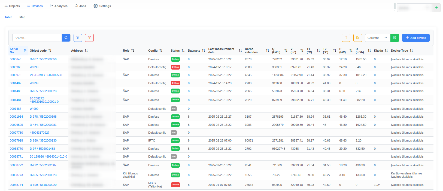Click the orange Excel file export icon
Image resolution: width=443 pixels, height=191 pixels.
point(357,38)
